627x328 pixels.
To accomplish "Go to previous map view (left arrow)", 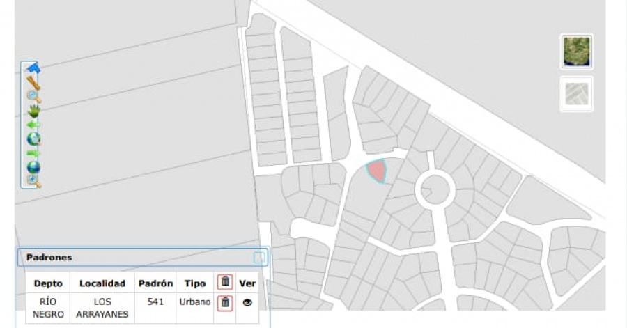I will (33, 125).
